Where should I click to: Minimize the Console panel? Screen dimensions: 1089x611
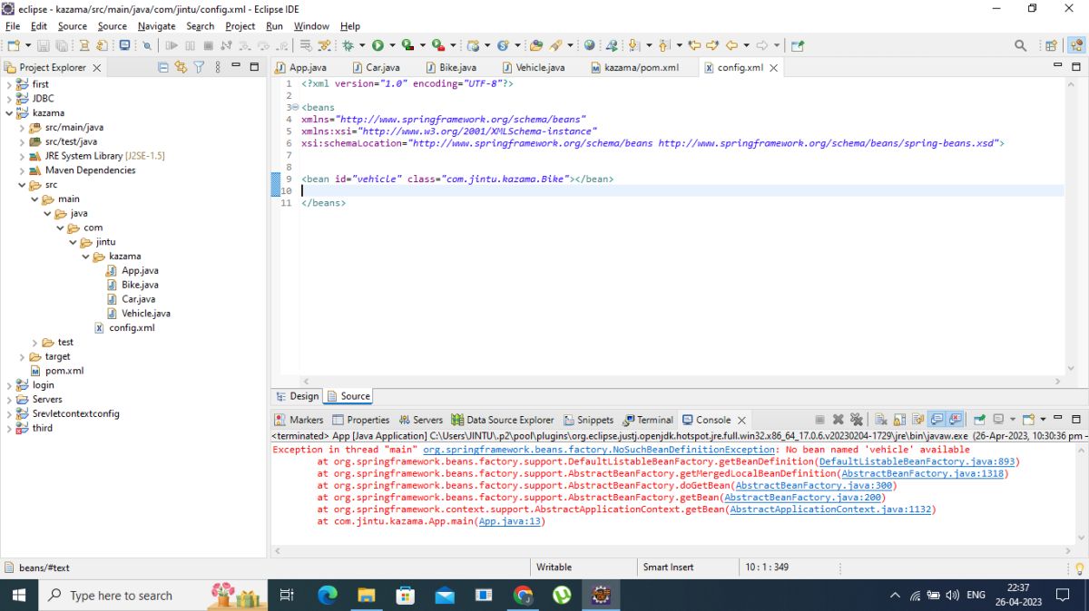(1058, 419)
